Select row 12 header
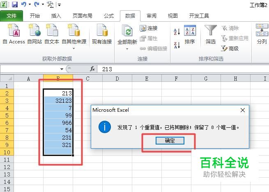 (7, 167)
